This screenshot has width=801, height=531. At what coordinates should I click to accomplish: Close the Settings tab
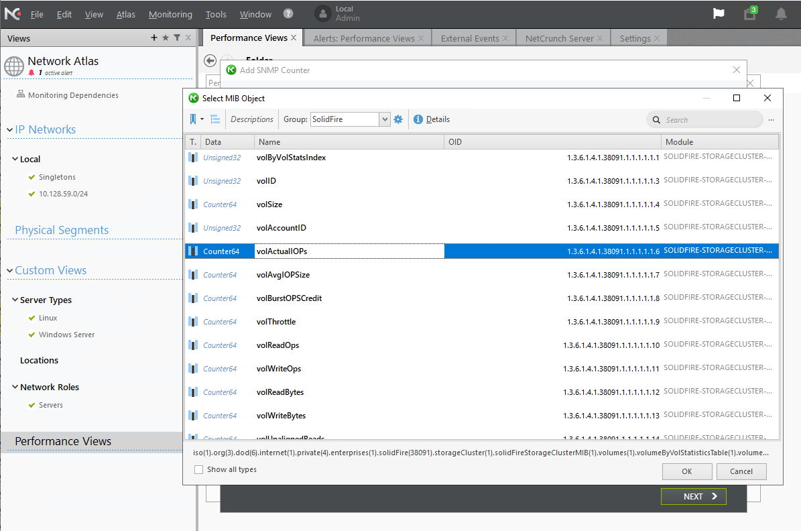tap(656, 38)
